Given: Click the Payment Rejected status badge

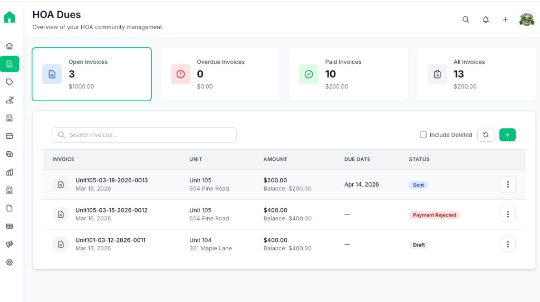Looking at the screenshot, I should click(435, 215).
